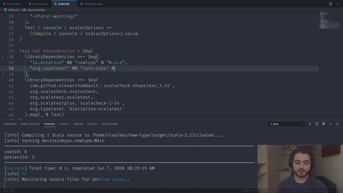
Task: Click line number 31 in the gutter
Action: 11,28
